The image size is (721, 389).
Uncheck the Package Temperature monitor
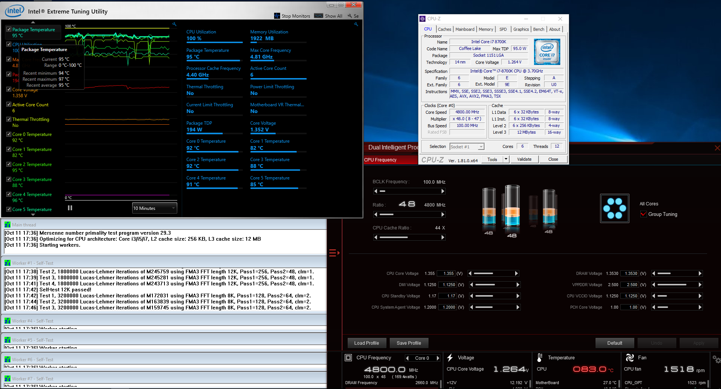coord(9,29)
